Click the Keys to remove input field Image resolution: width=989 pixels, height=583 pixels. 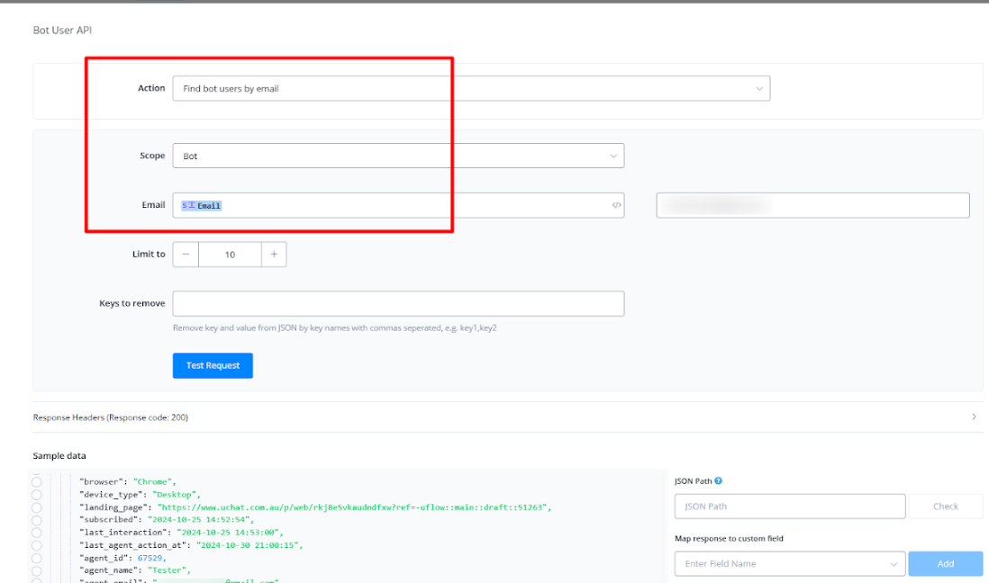pos(397,303)
